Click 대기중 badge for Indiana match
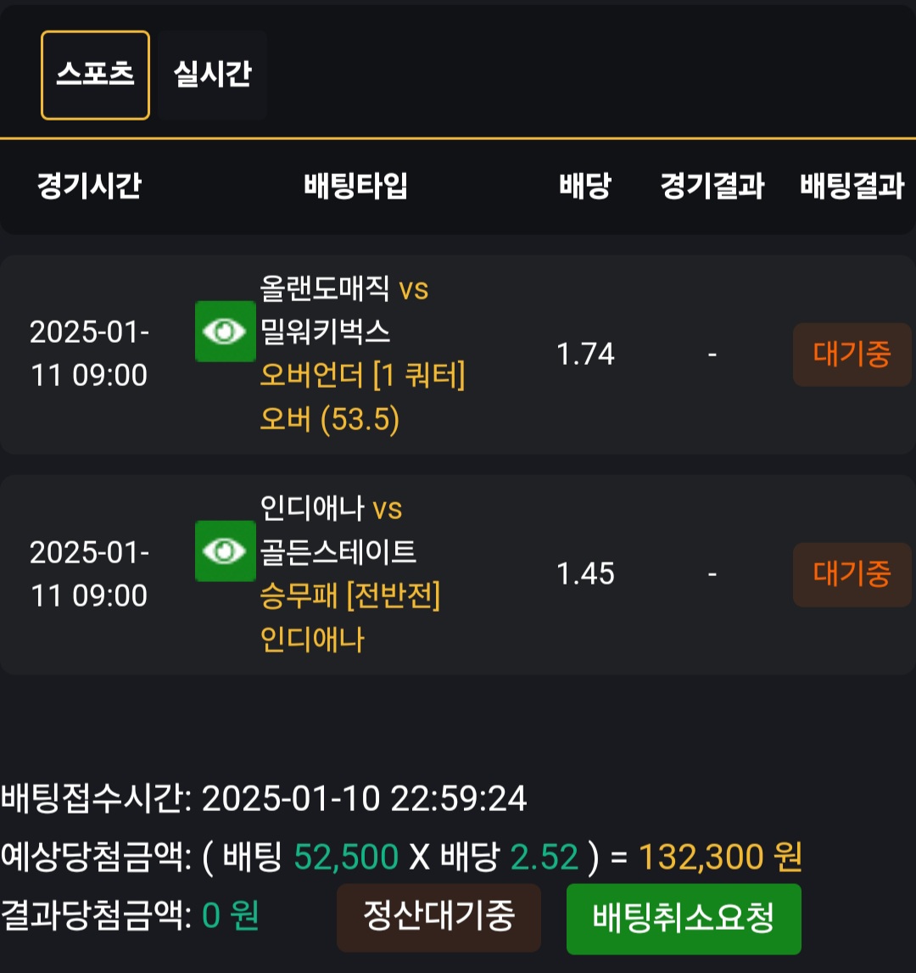The height and width of the screenshot is (973, 916). point(852,574)
